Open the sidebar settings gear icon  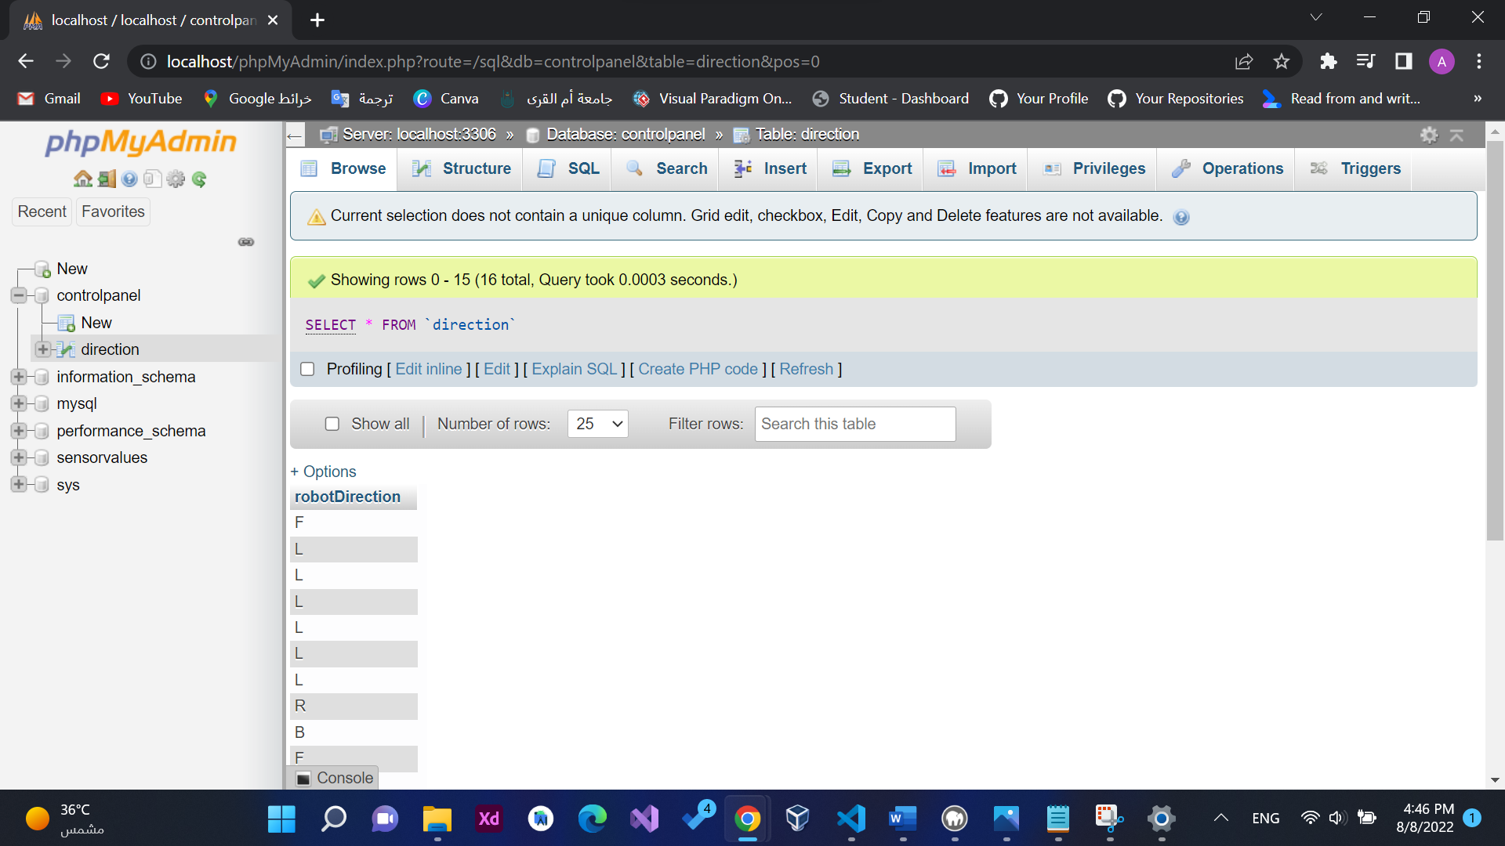176,179
